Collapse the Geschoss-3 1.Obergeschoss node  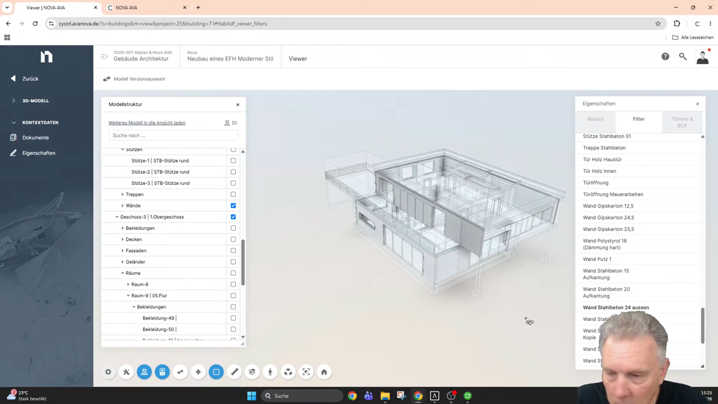(117, 217)
